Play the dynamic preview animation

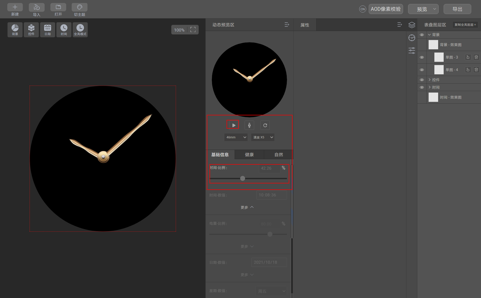click(x=234, y=125)
